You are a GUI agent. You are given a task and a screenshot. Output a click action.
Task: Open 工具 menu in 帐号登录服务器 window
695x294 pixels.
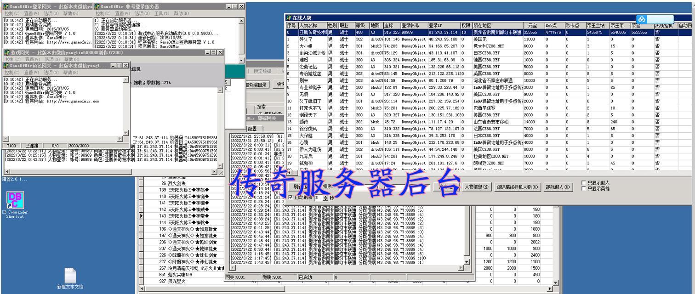(162, 13)
